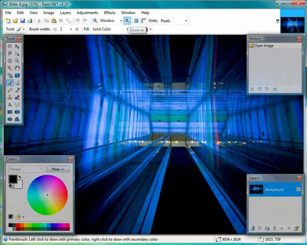The width and height of the screenshot is (307, 245).
Task: Select the Gradient tool
Action: pos(17,76)
